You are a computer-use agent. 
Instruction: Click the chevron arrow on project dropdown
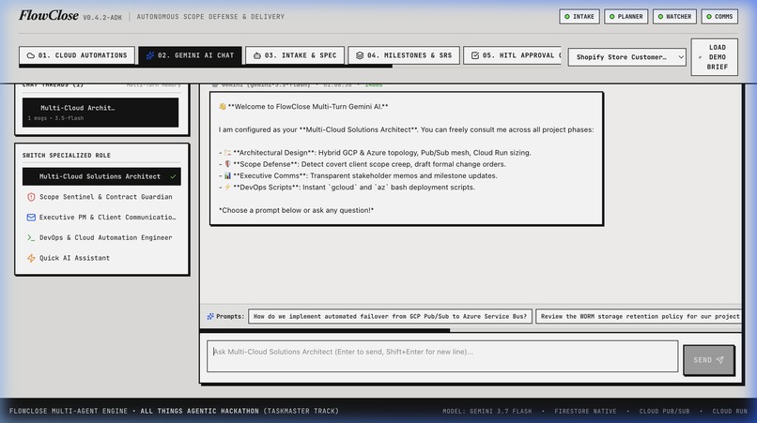681,57
